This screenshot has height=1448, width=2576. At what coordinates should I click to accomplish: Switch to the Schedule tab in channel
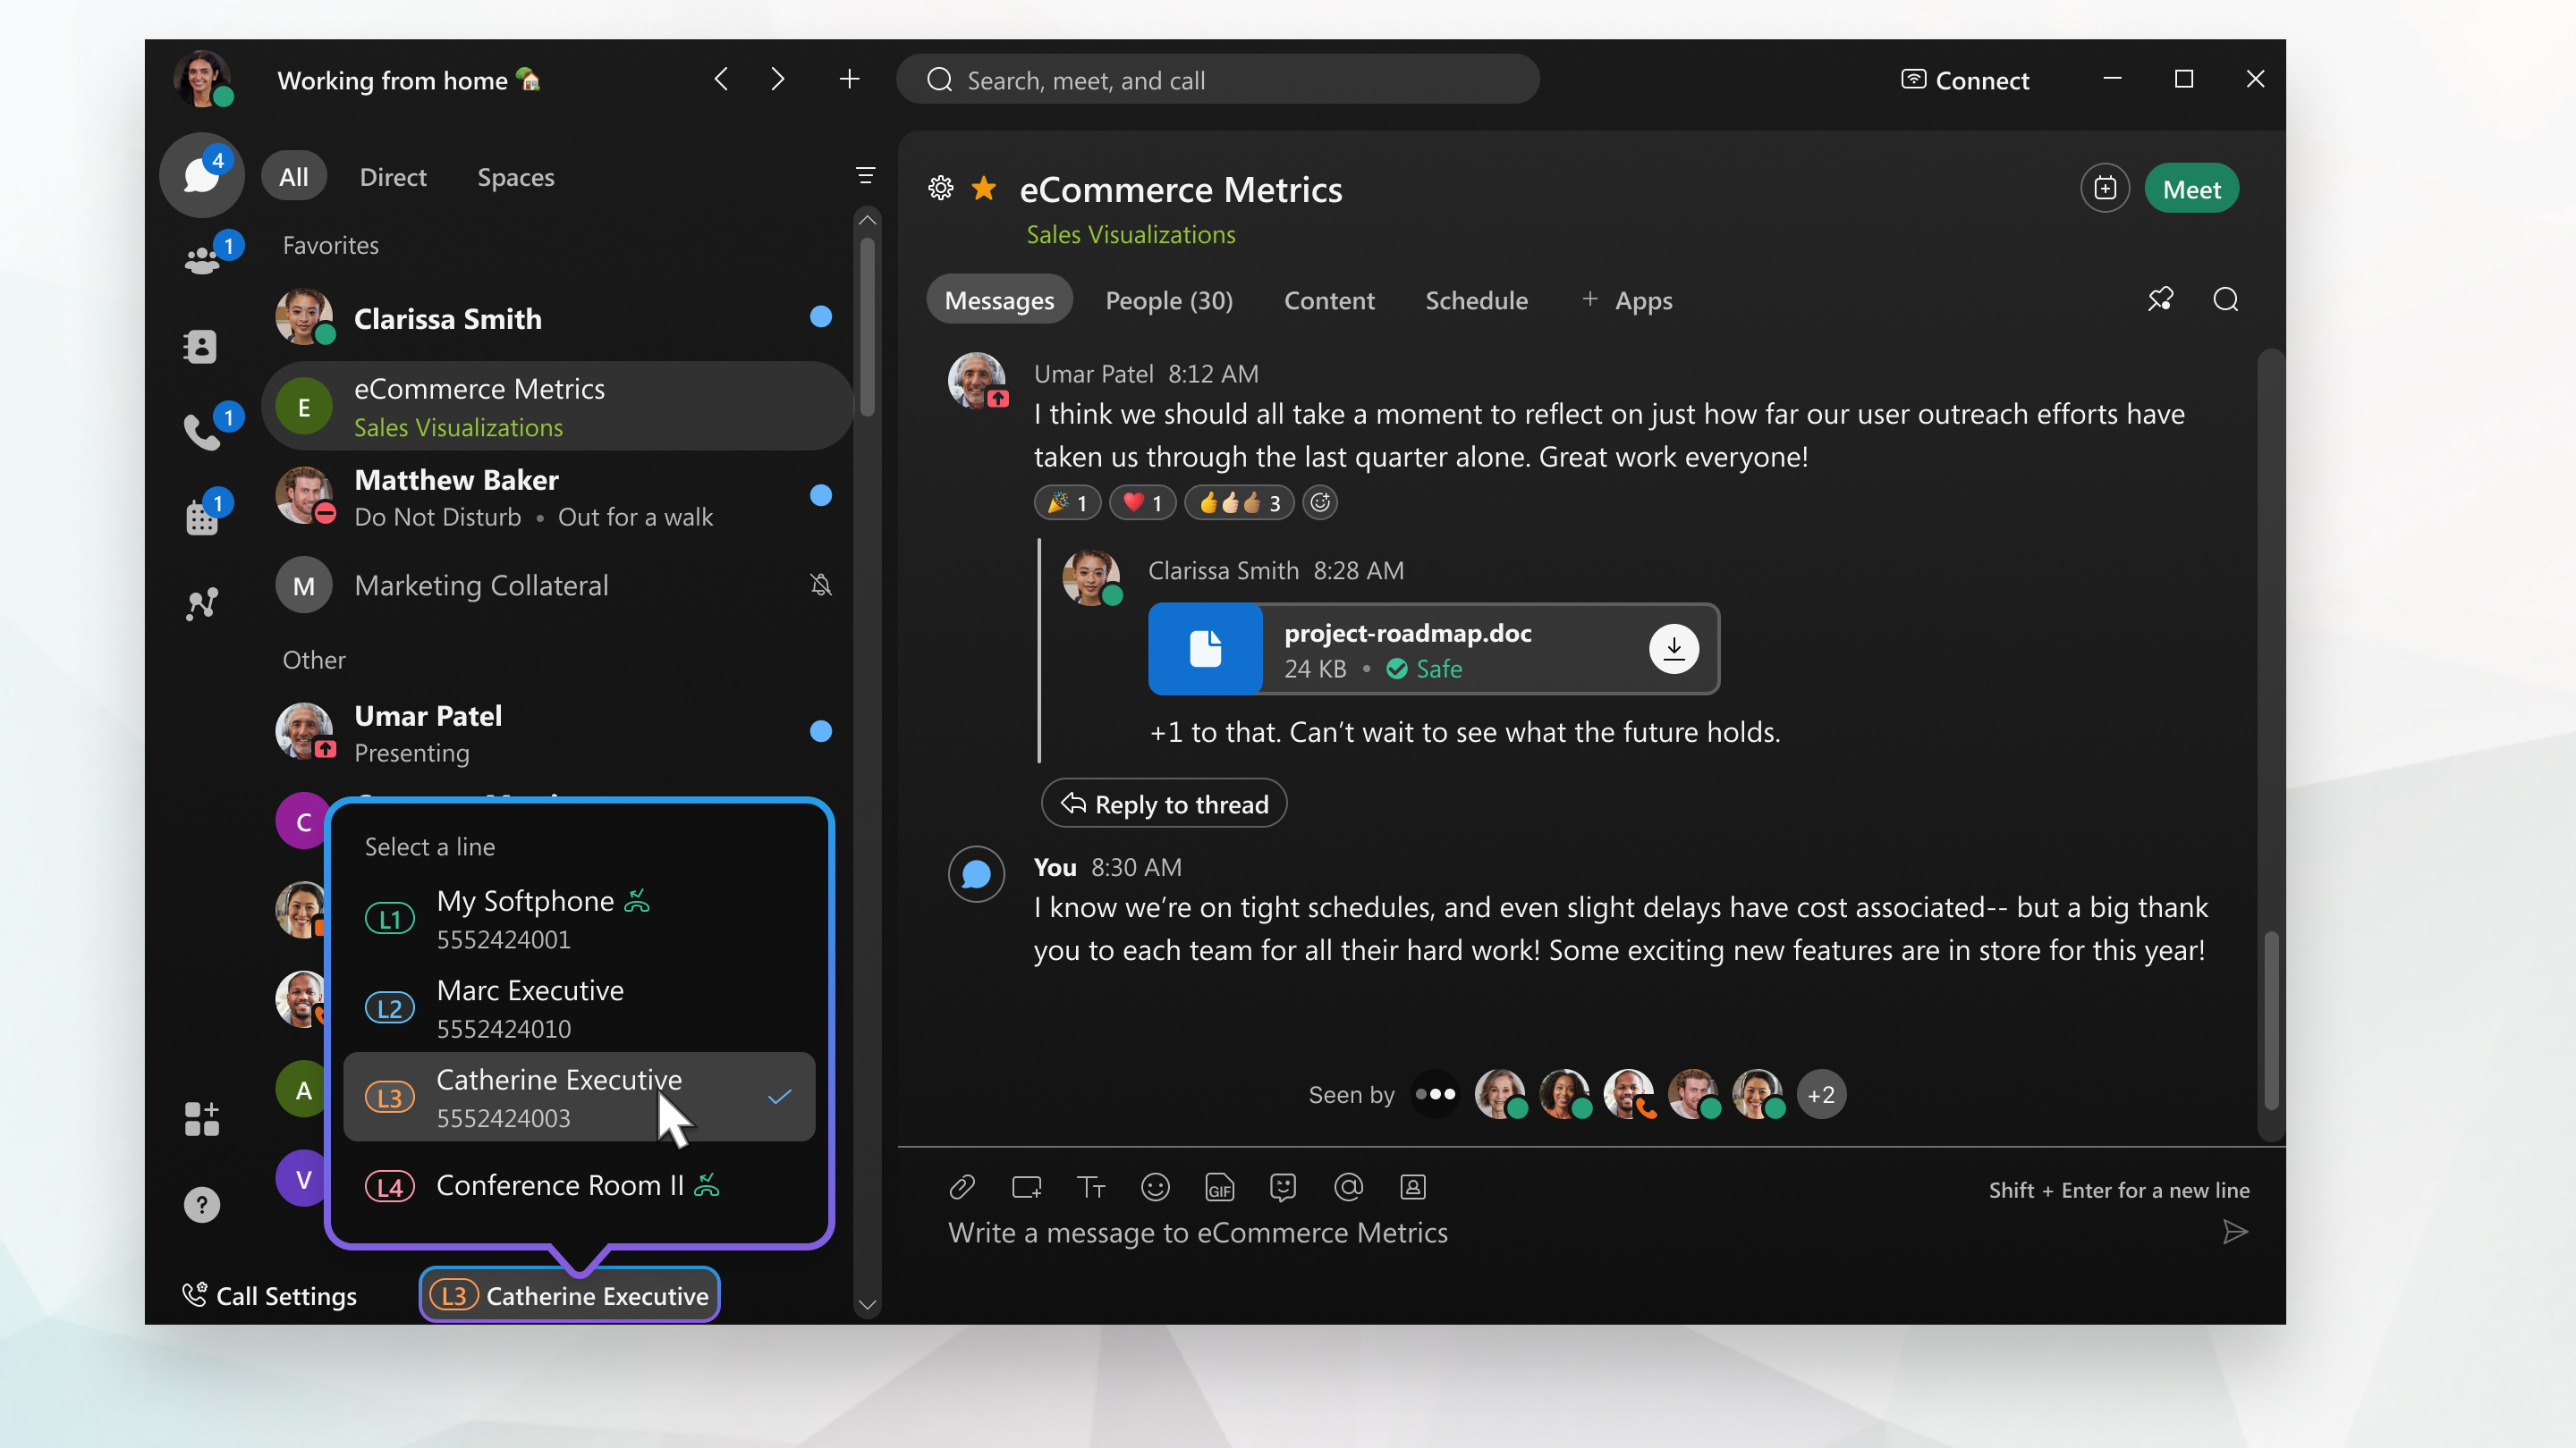[1476, 297]
